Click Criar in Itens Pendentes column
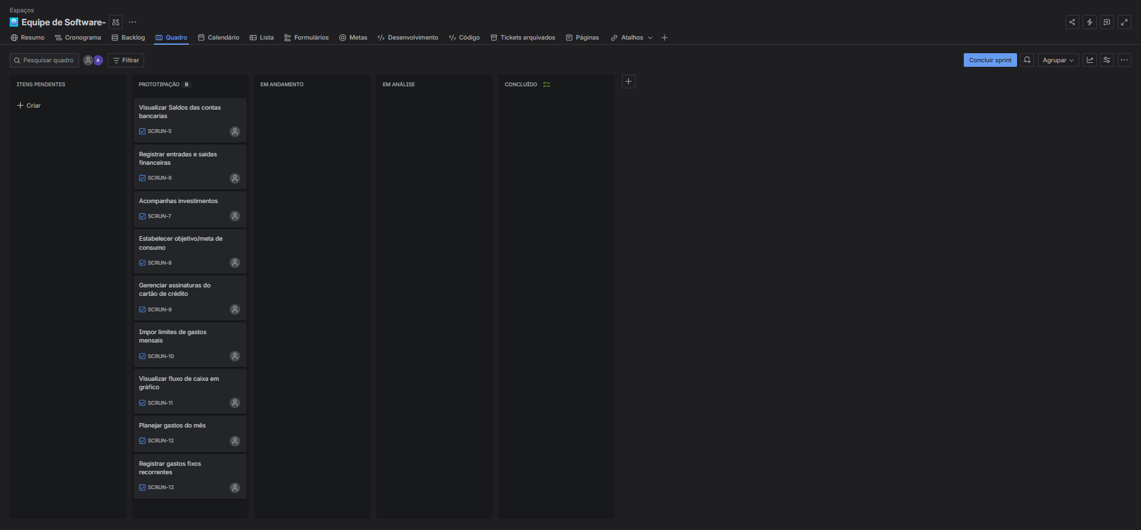 pyautogui.click(x=29, y=105)
